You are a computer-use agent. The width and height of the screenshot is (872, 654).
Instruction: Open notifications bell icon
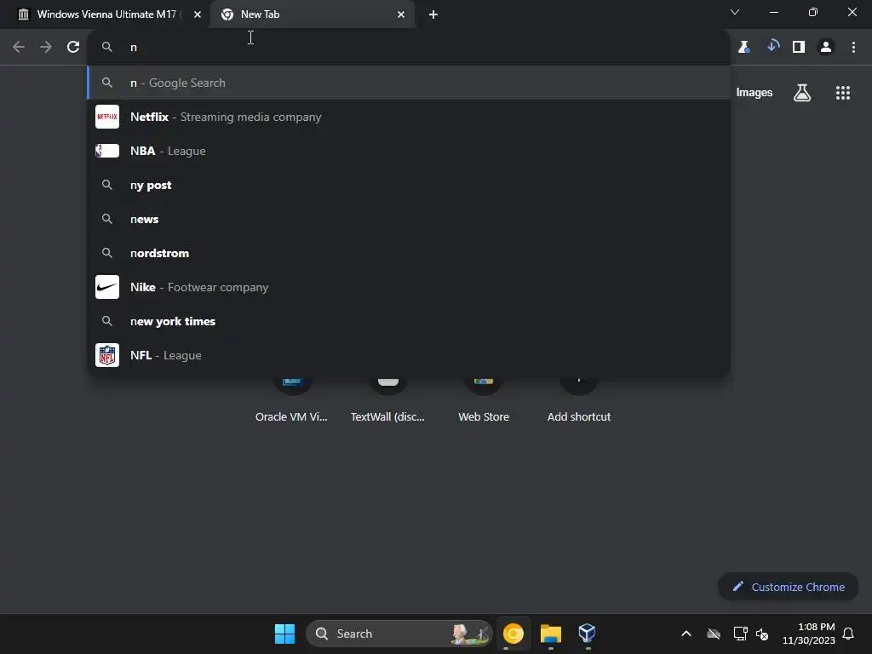pos(848,634)
